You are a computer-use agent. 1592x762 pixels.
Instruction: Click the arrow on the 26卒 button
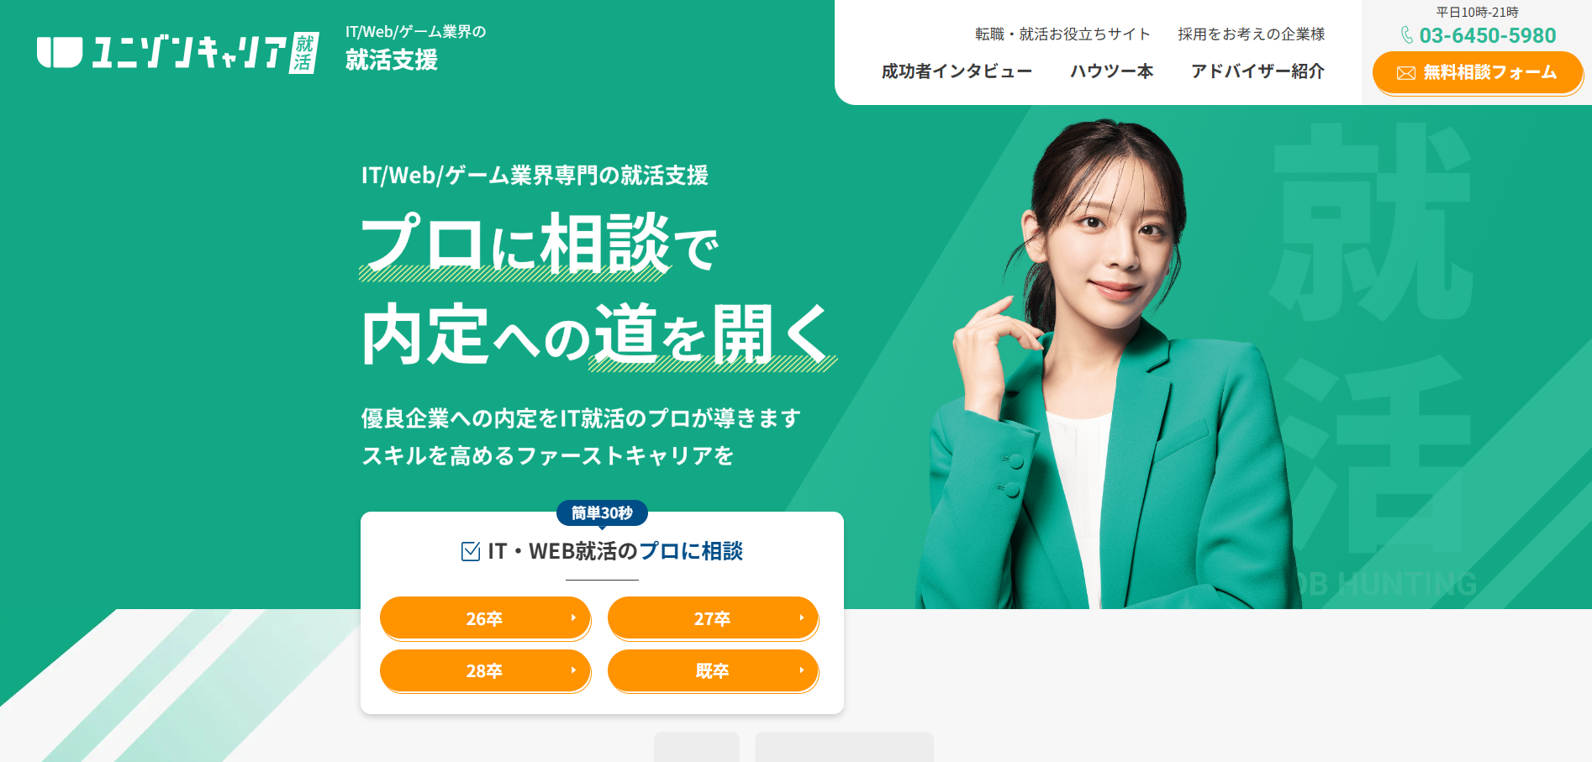pos(573,617)
